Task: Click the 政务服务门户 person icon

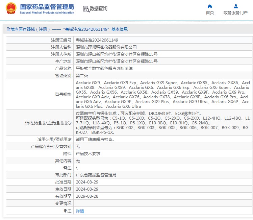Action: click(x=235, y=6)
